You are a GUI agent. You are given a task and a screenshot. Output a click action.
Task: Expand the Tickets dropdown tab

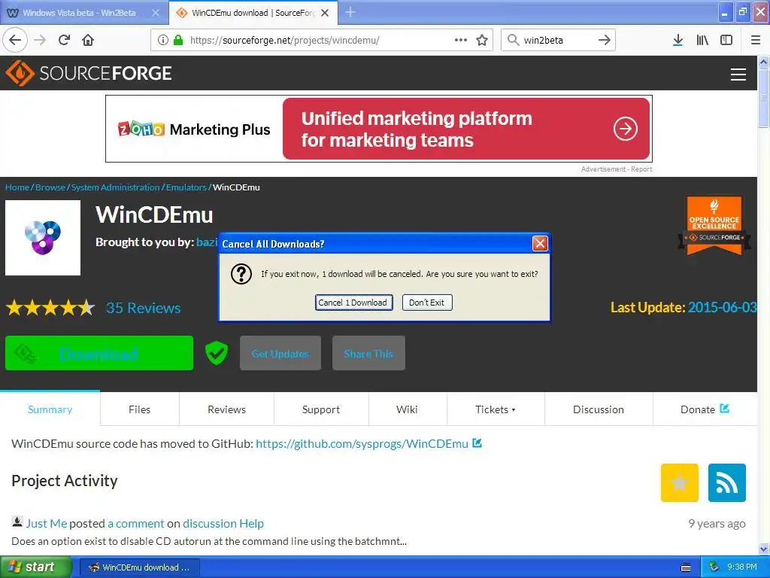tap(496, 409)
